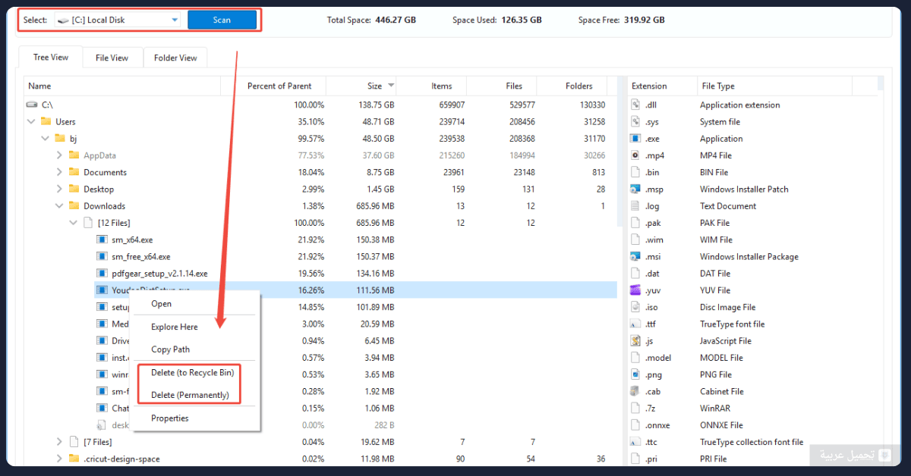Viewport: 911px width, 476px height.
Task: Expand the .cricut-design-space folder
Action: [59, 459]
